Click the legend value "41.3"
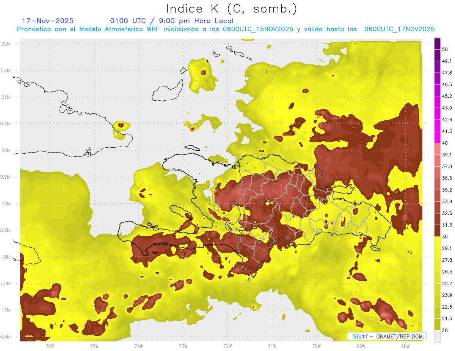The image size is (455, 351). (x=447, y=131)
